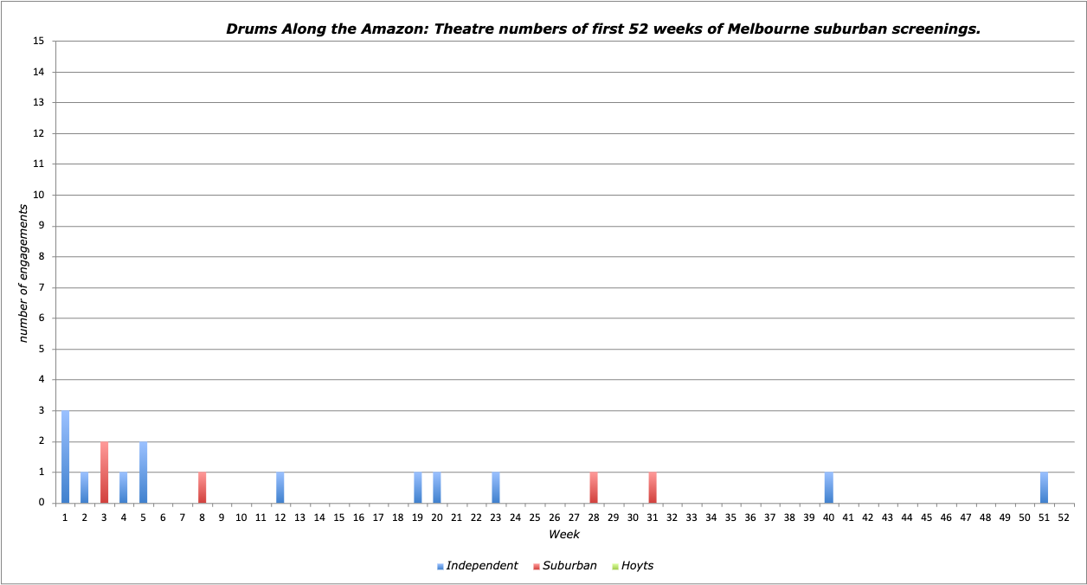Click the blue Independent legend swatch

pos(441,567)
